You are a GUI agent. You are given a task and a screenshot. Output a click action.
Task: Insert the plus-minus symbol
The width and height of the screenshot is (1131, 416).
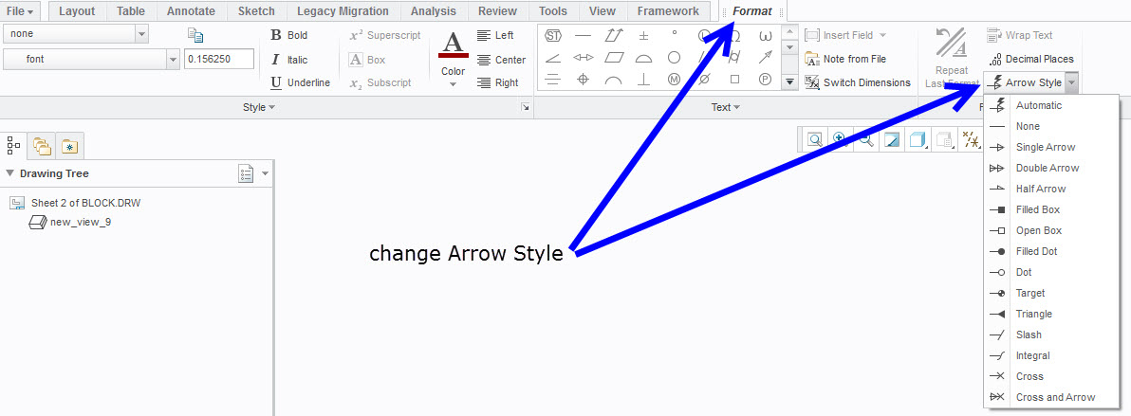(643, 35)
